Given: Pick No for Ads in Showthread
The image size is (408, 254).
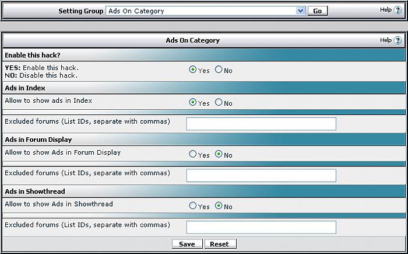Looking at the screenshot, I should tap(219, 206).
